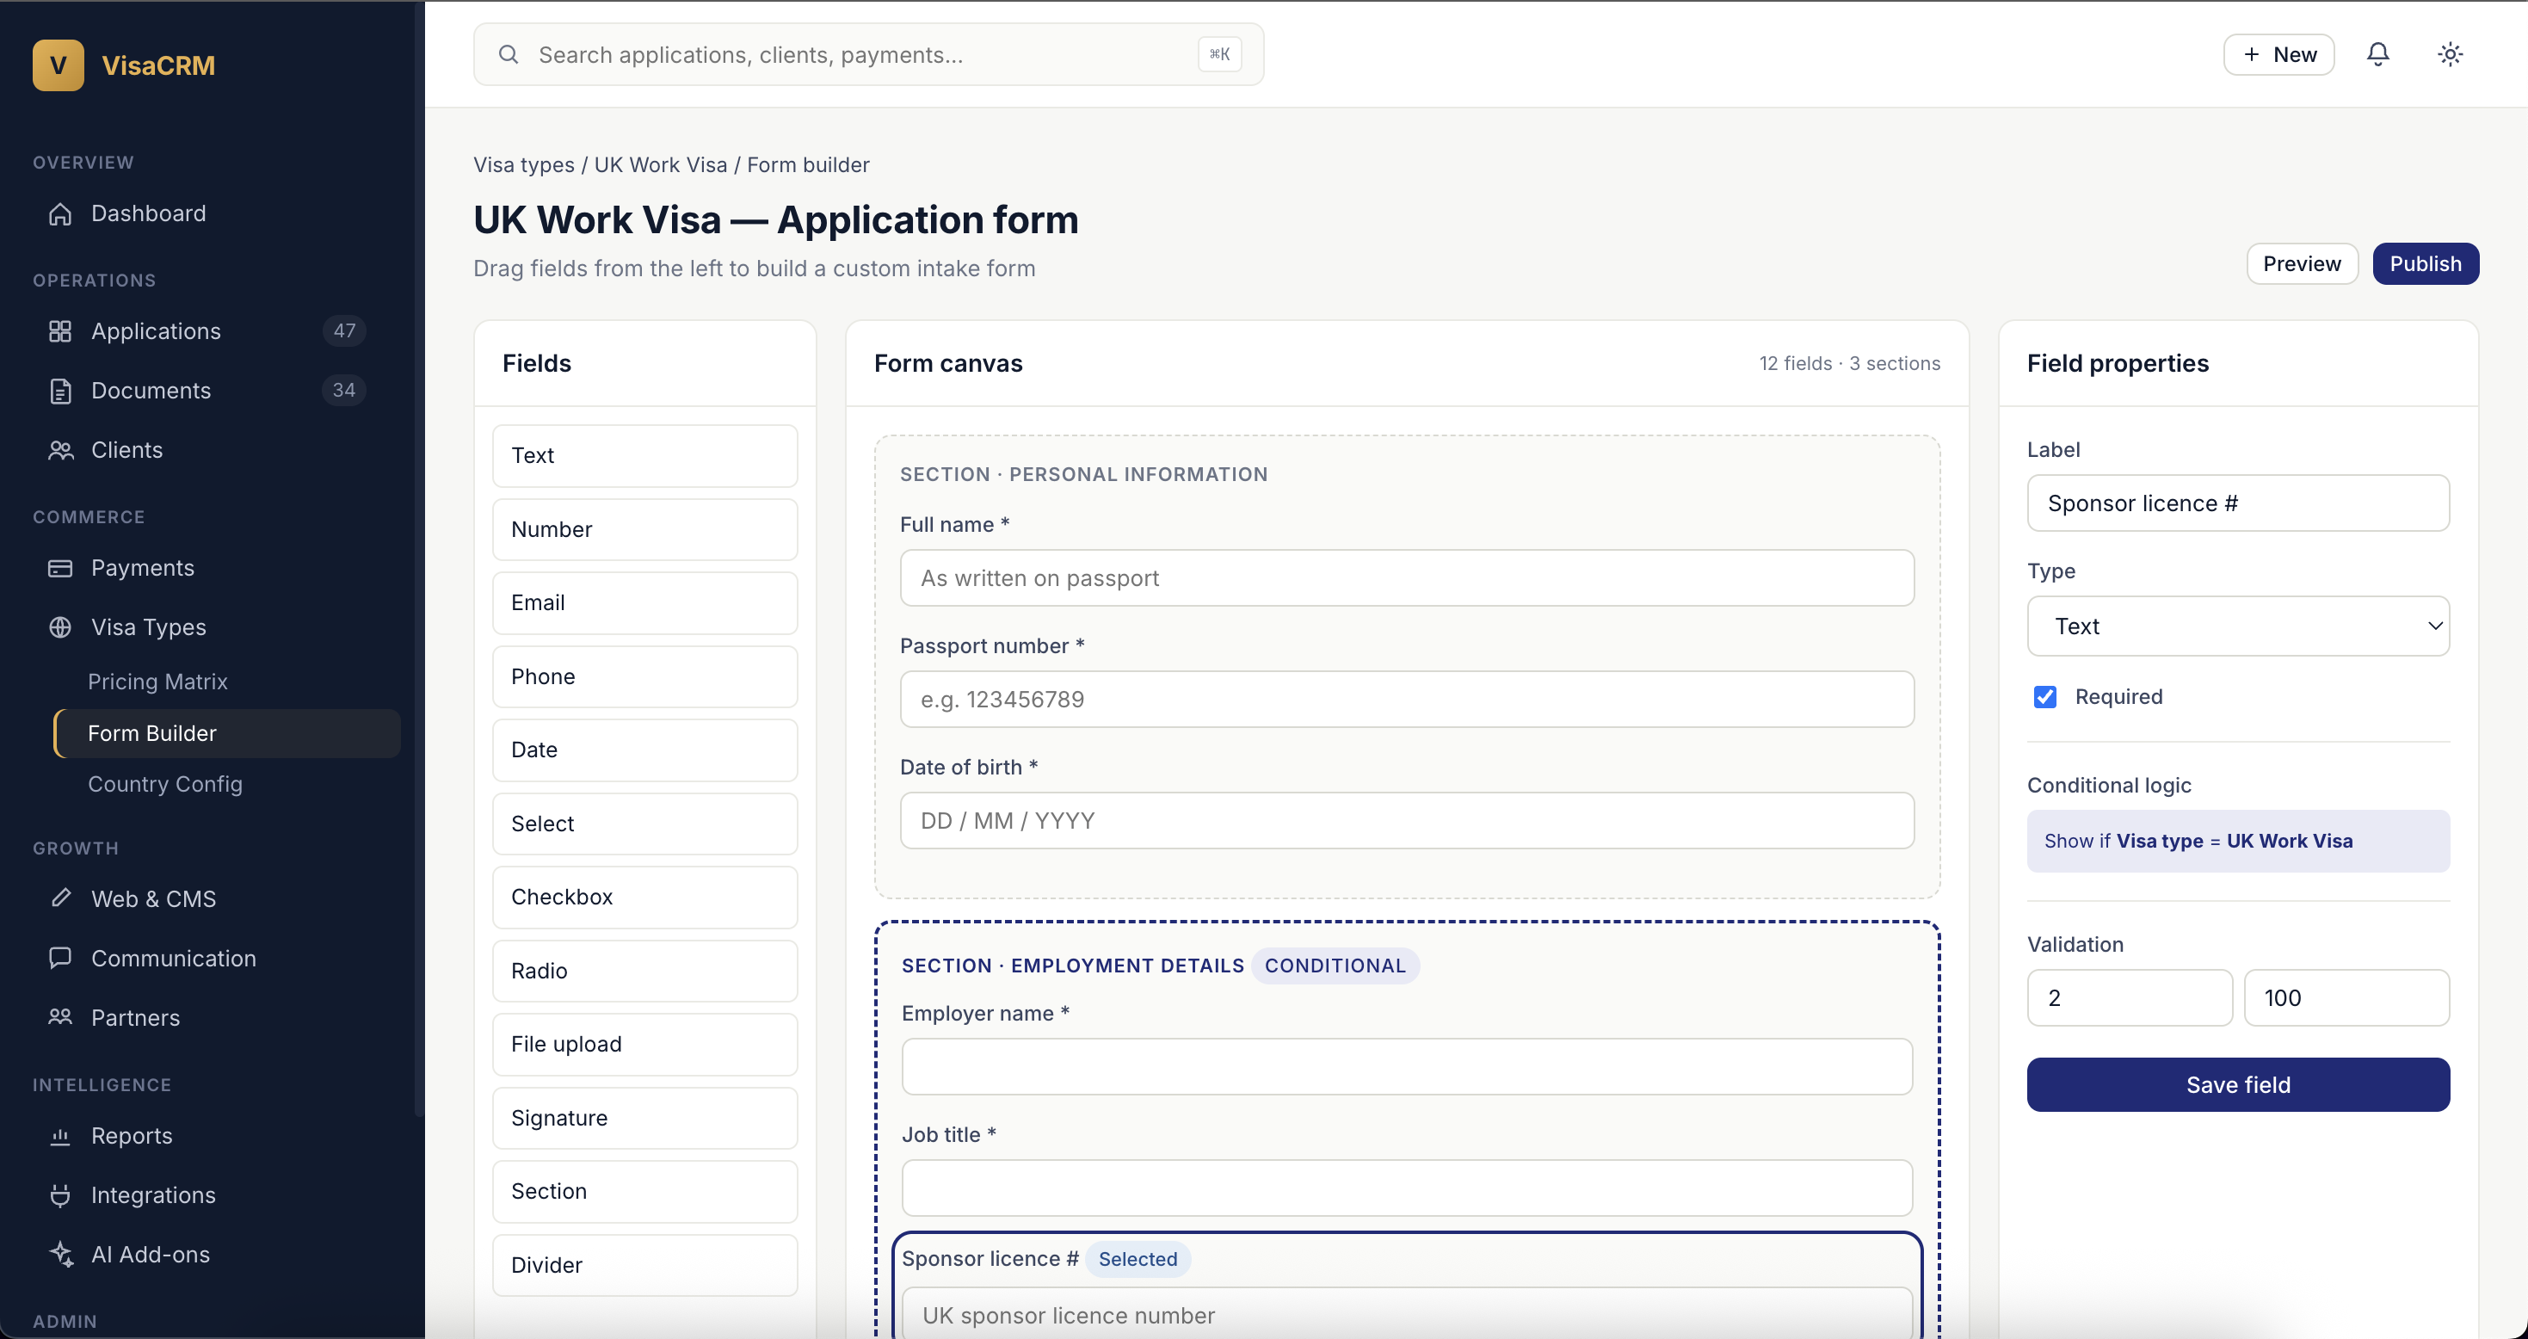
Task: Open Pricing Matrix in the sidebar
Action: [x=158, y=682]
